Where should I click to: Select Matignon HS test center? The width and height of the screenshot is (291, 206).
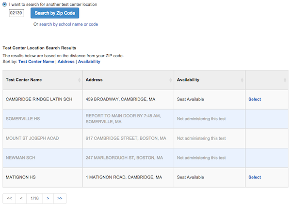(254, 177)
